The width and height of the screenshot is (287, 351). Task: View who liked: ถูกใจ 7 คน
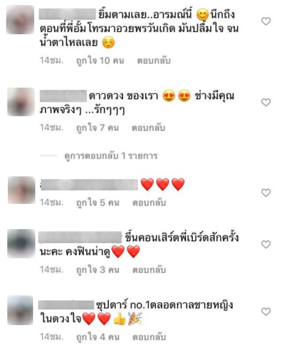tap(98, 128)
